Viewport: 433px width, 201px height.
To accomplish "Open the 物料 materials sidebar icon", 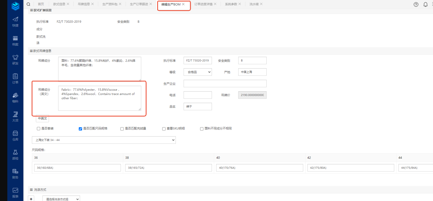I will tap(15, 98).
